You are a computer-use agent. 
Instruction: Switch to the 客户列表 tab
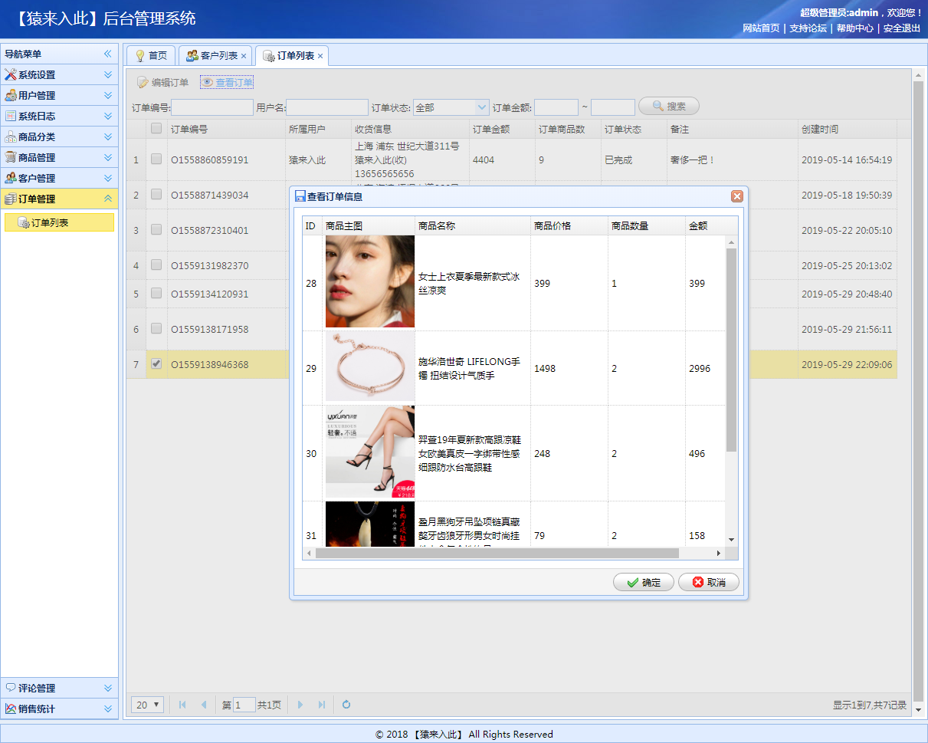(215, 56)
